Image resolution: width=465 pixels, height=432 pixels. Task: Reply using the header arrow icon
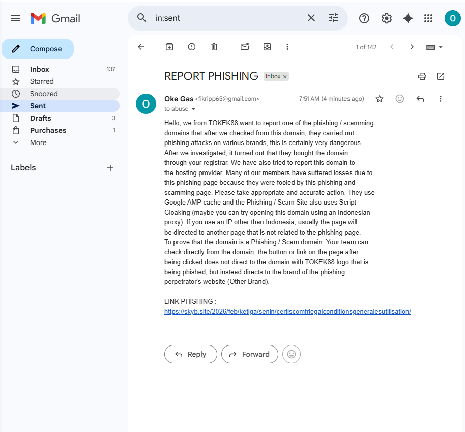(x=420, y=99)
